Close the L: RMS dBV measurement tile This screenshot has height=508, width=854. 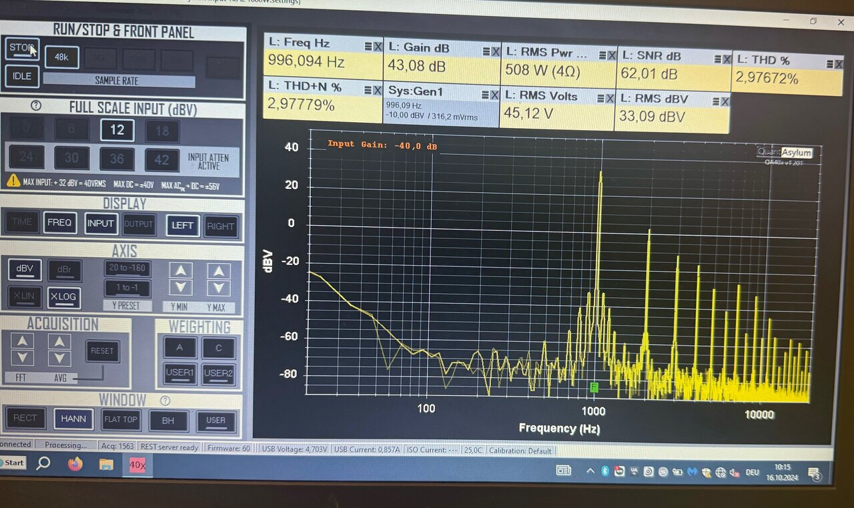point(725,101)
